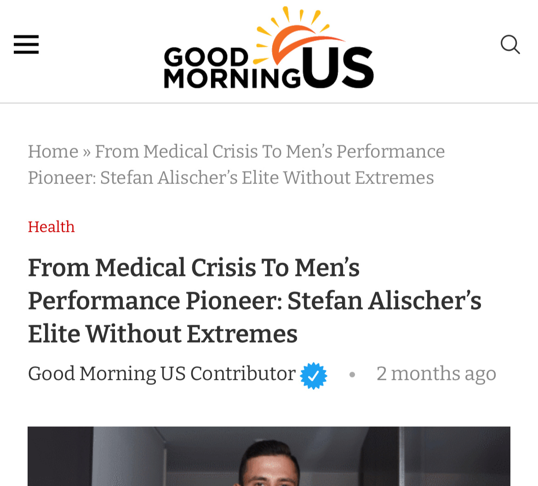Click the '2 months ago' timestamp
538x486 pixels.
(436, 374)
